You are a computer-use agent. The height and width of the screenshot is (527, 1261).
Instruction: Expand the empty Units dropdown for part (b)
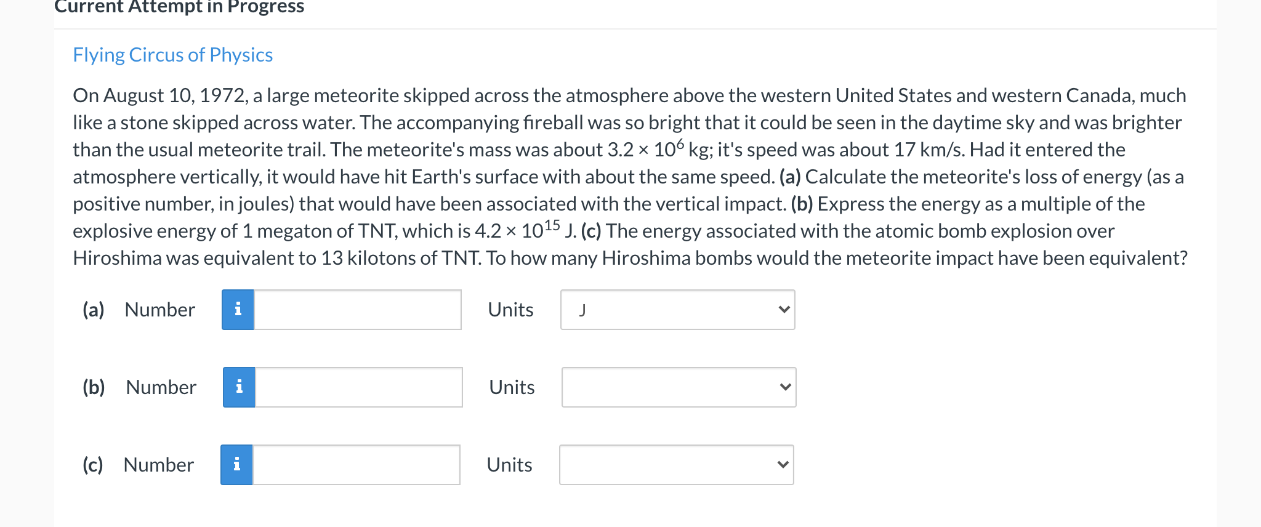pos(679,387)
